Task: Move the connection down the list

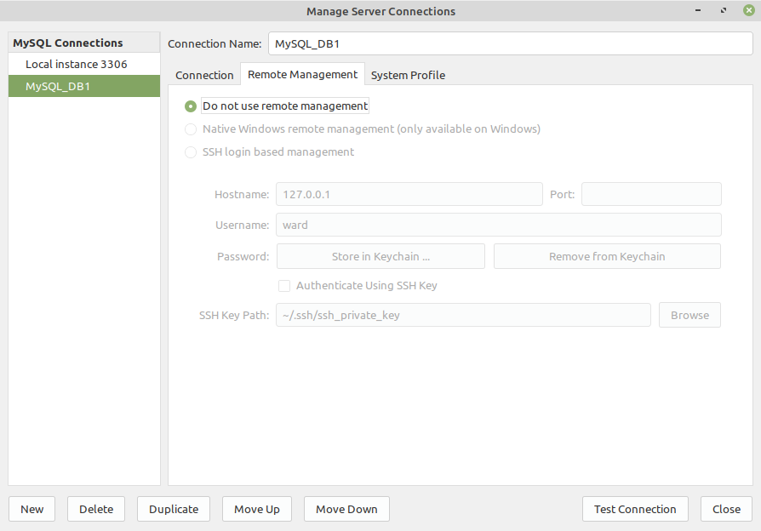Action: tap(346, 509)
